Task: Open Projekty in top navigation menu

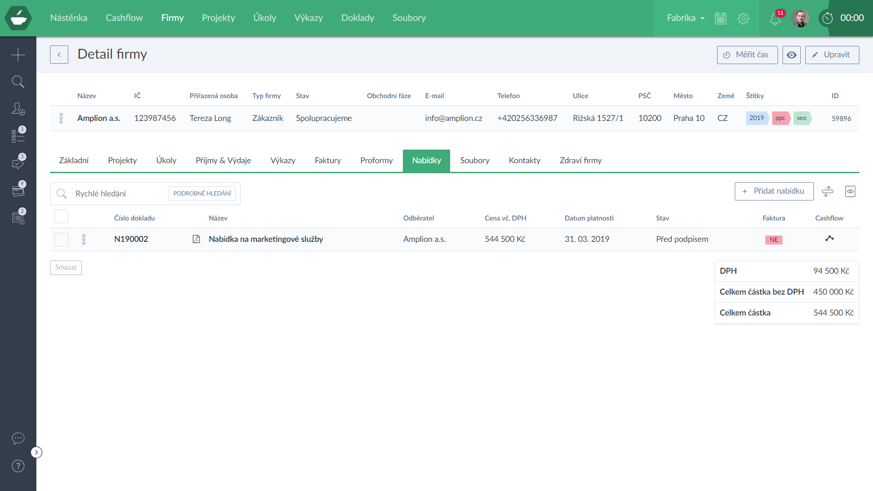Action: coord(218,18)
